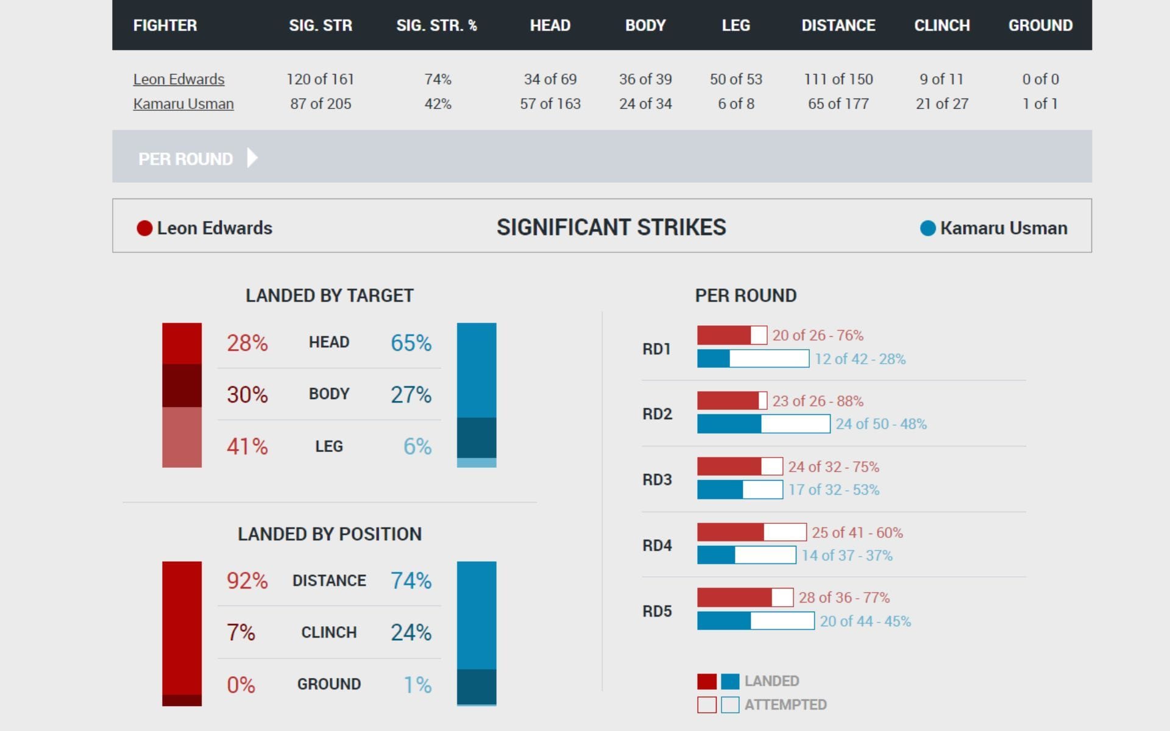
Task: Click the blue Attempted outline legend box
Action: point(731,704)
